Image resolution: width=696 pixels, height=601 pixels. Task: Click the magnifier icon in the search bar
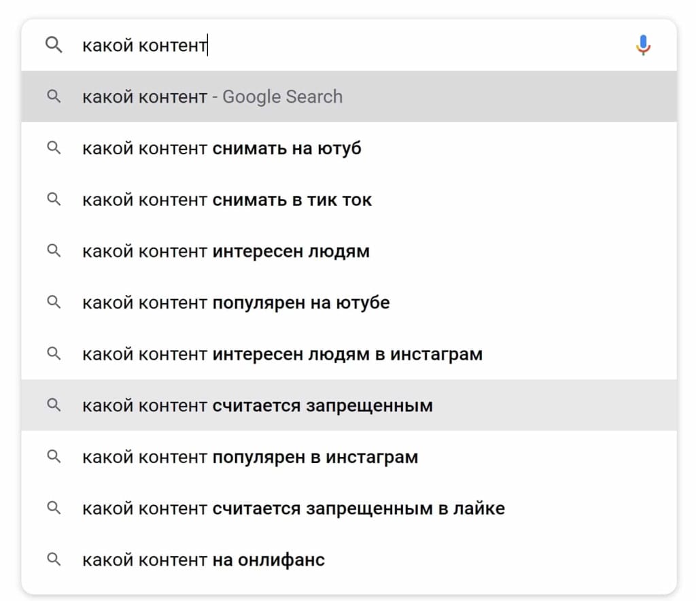tap(54, 45)
